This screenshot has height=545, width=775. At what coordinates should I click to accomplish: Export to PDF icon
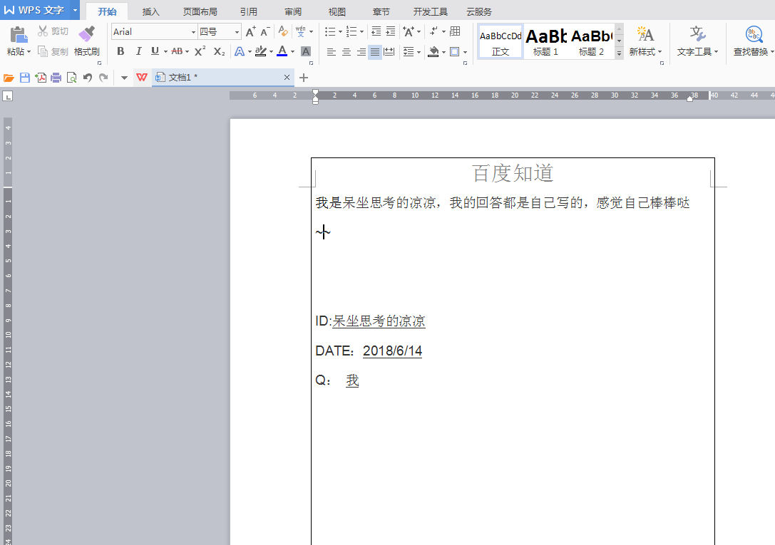41,78
